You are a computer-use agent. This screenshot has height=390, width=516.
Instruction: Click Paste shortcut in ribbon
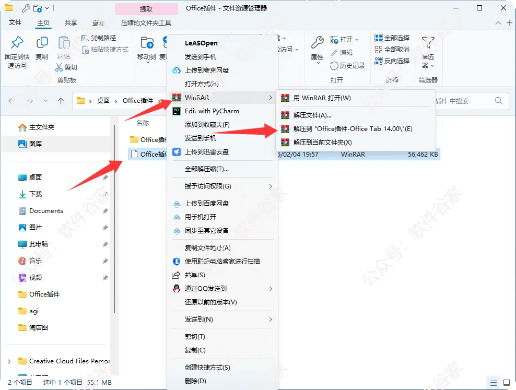(105, 50)
